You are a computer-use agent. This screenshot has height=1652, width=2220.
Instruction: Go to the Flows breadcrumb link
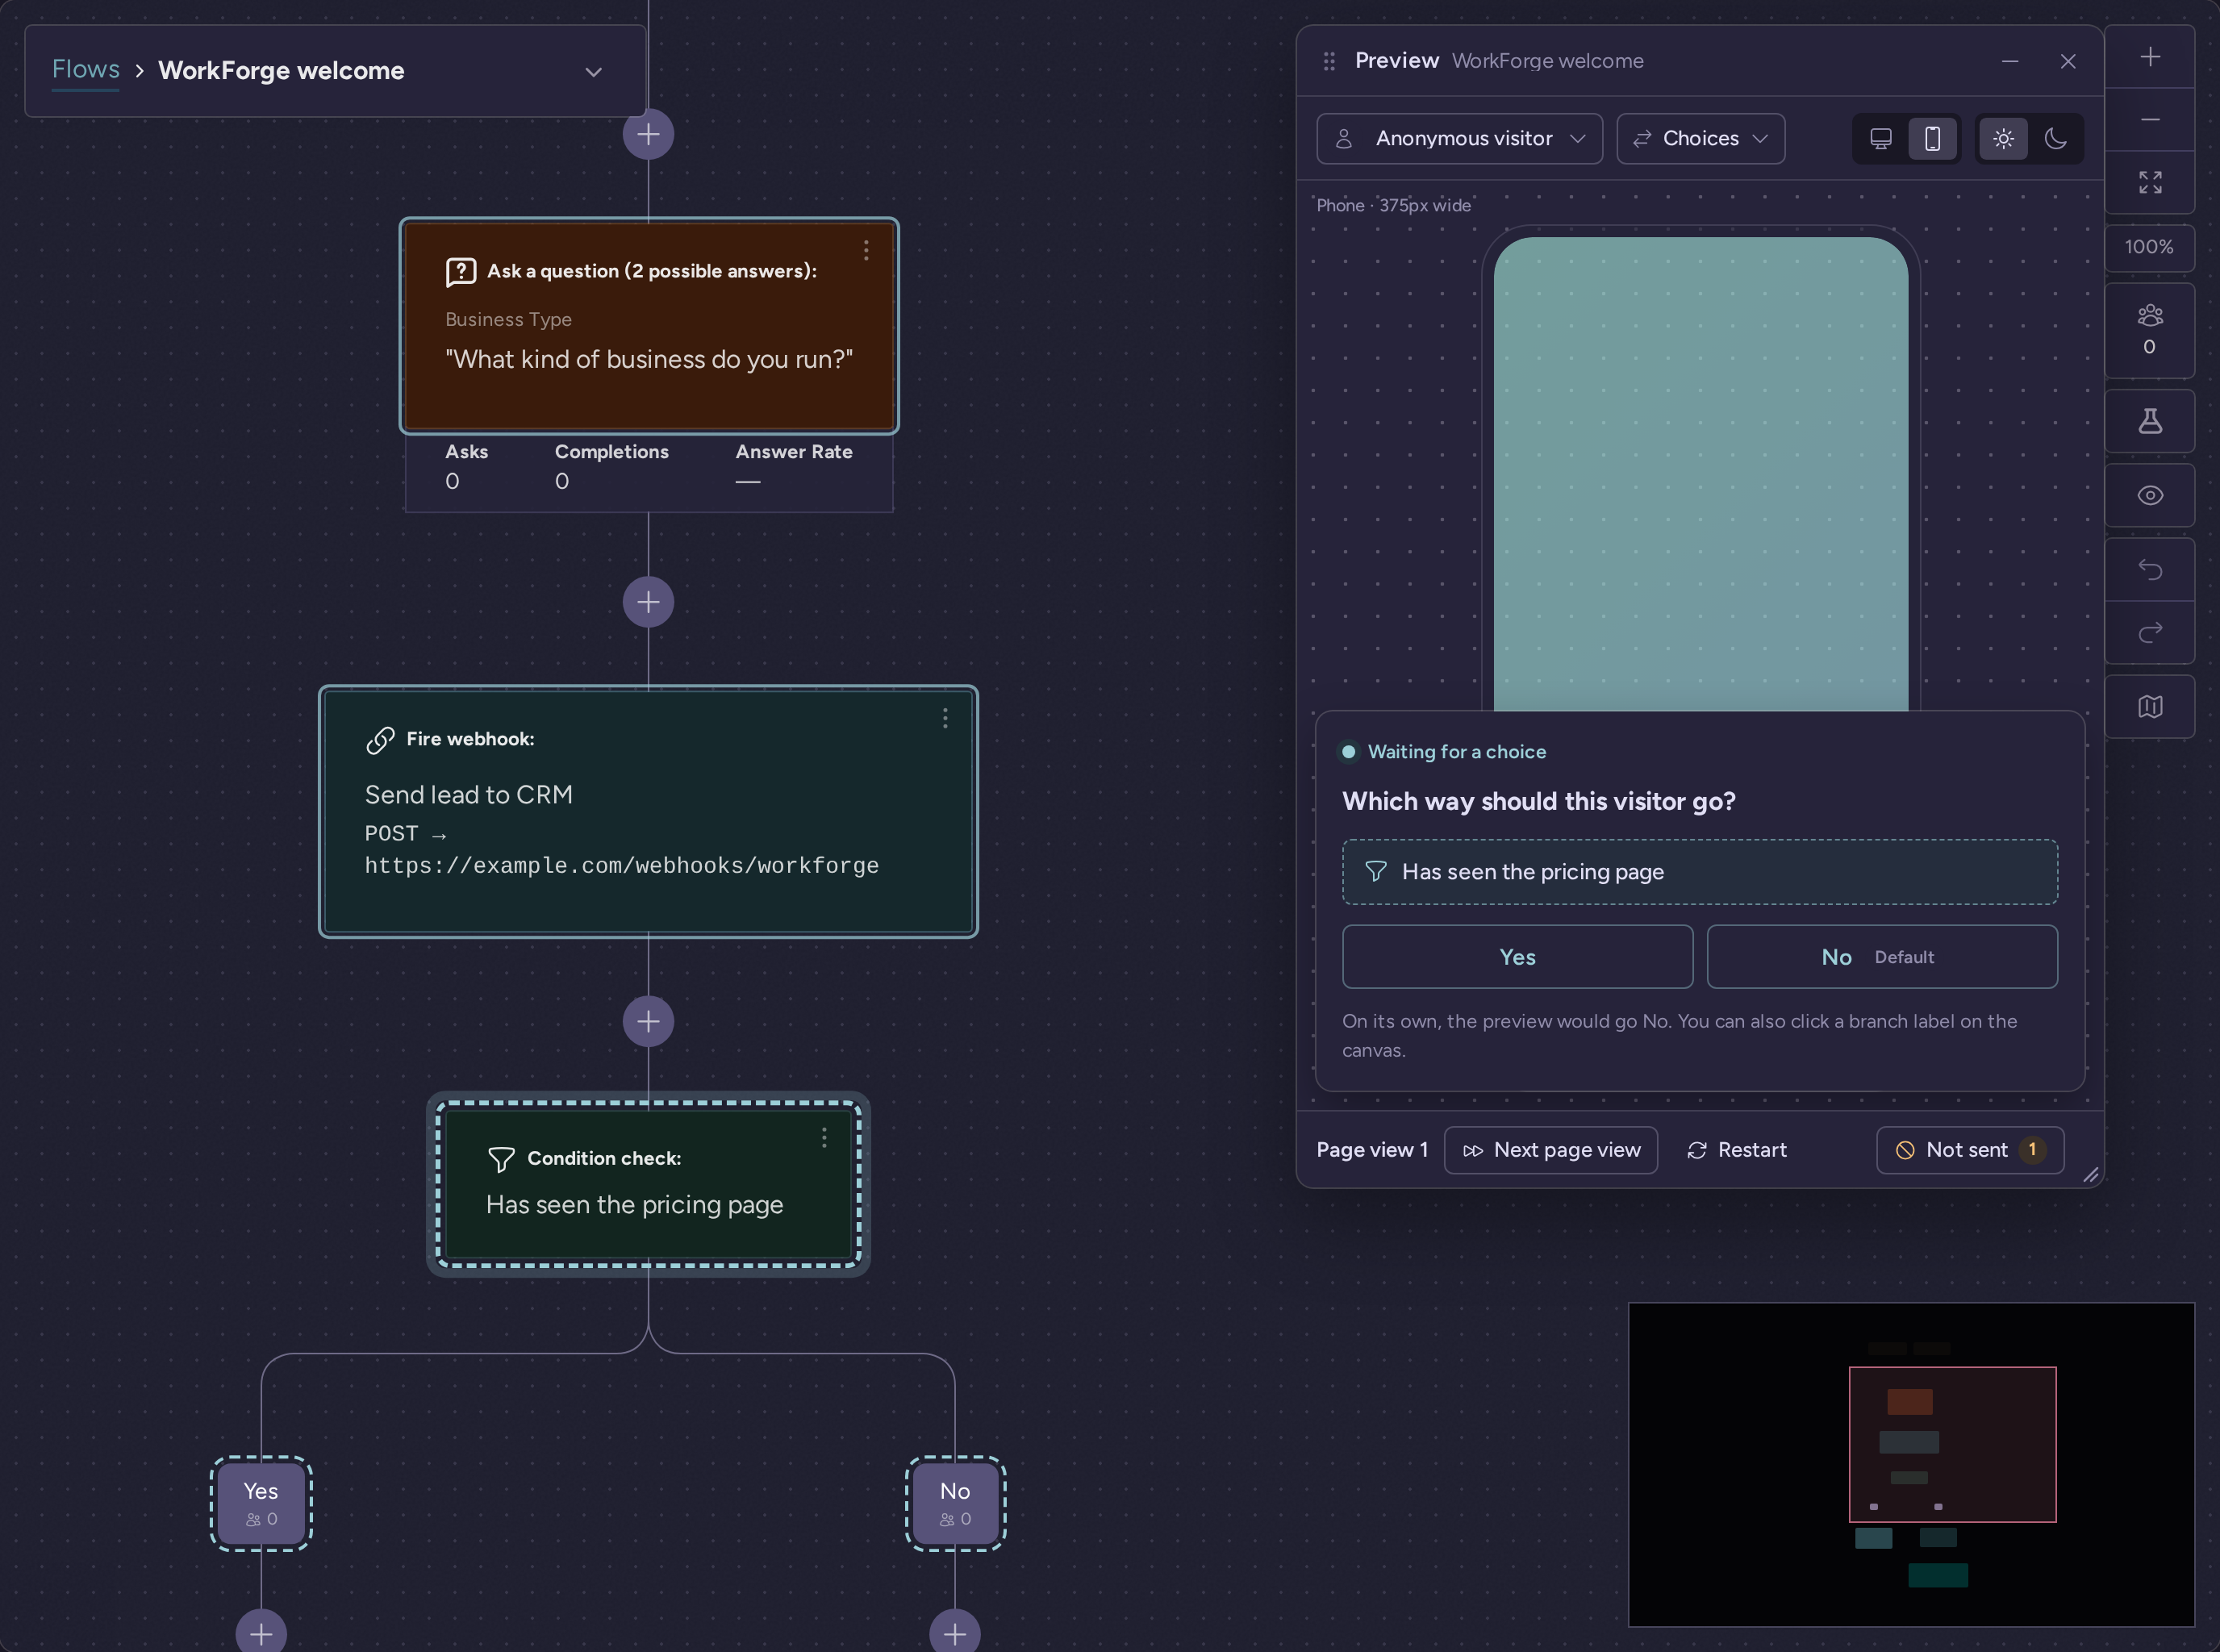pyautogui.click(x=85, y=69)
